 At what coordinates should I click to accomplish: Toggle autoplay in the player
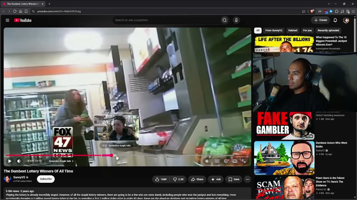coord(207,161)
